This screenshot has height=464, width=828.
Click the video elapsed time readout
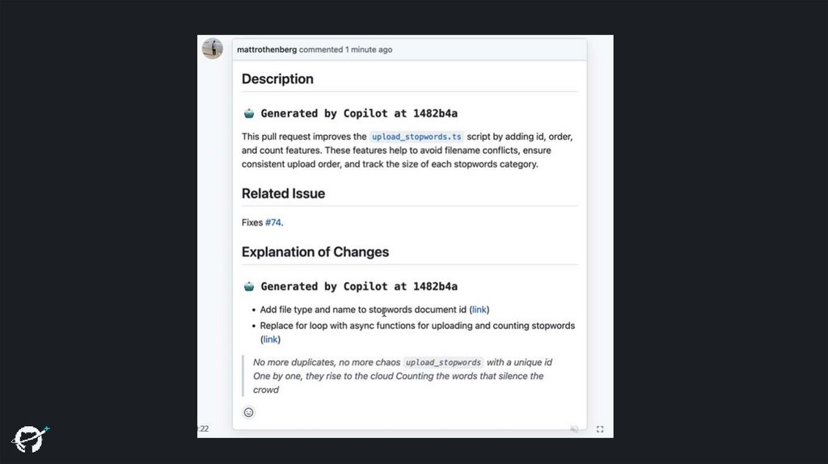[x=203, y=429]
